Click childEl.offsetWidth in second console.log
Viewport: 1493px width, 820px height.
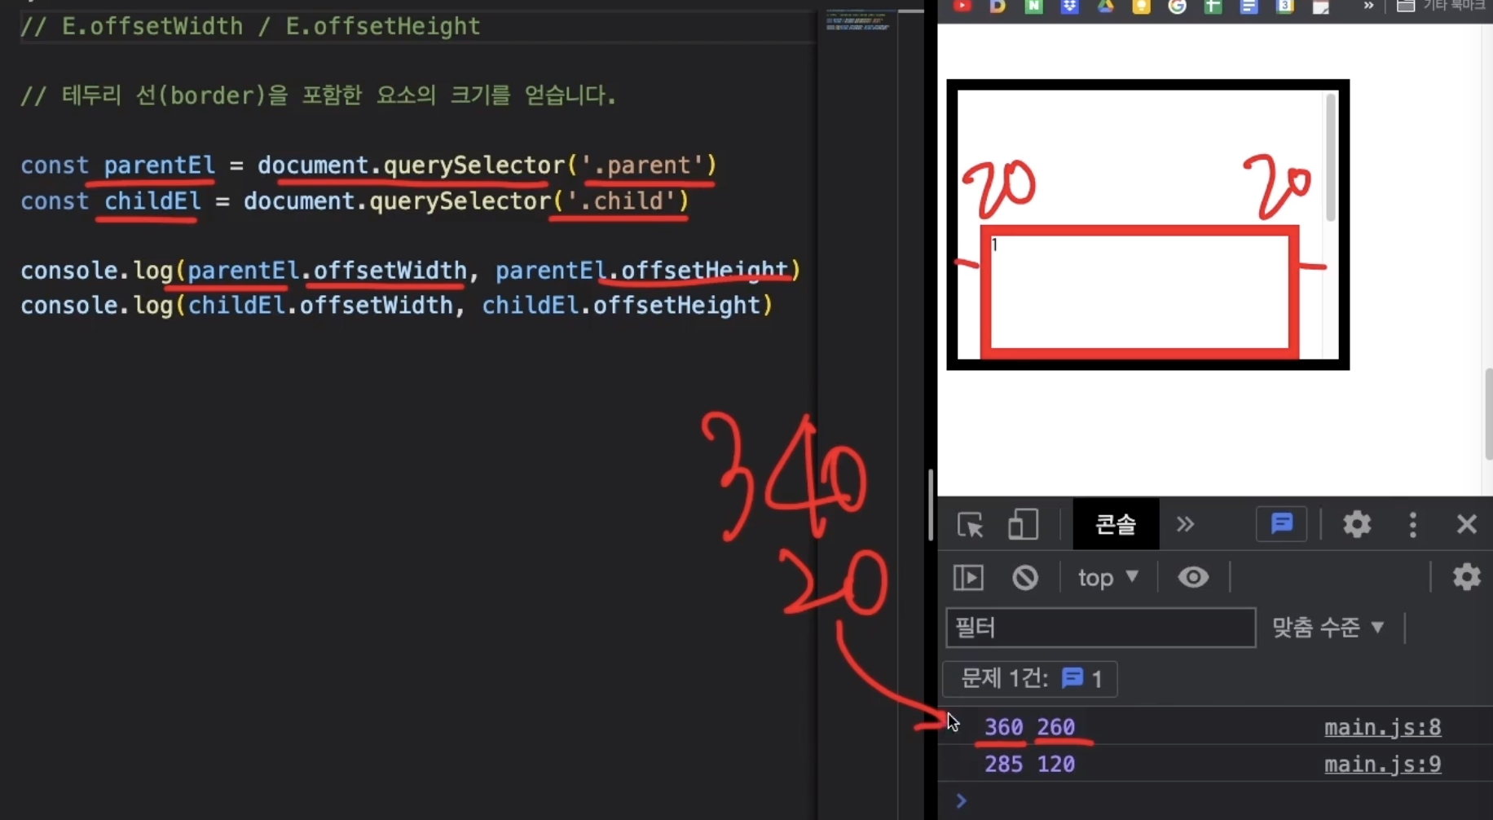320,306
